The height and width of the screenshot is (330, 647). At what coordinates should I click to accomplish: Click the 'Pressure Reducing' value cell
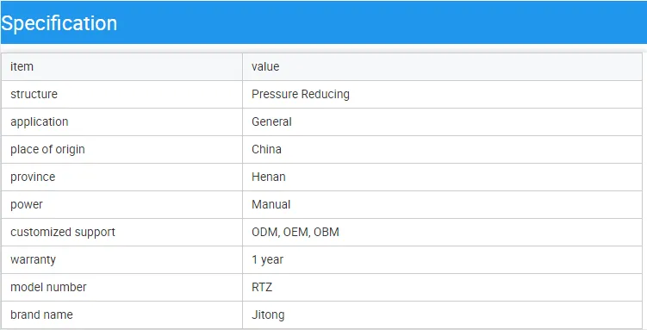pyautogui.click(x=301, y=94)
